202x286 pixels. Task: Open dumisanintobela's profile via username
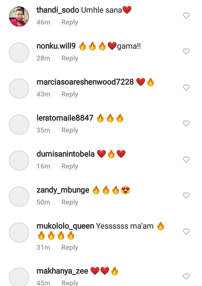(x=66, y=154)
